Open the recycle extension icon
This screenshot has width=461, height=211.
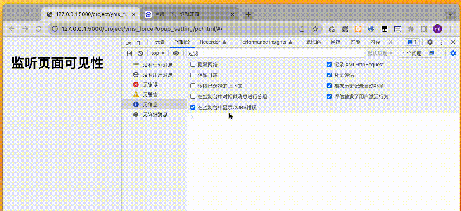point(332,29)
